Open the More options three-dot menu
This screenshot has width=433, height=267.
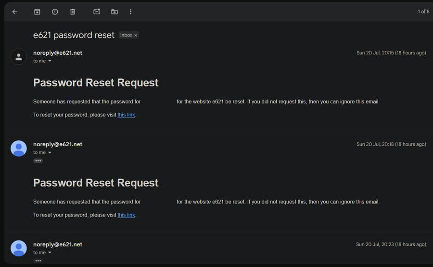point(130,12)
